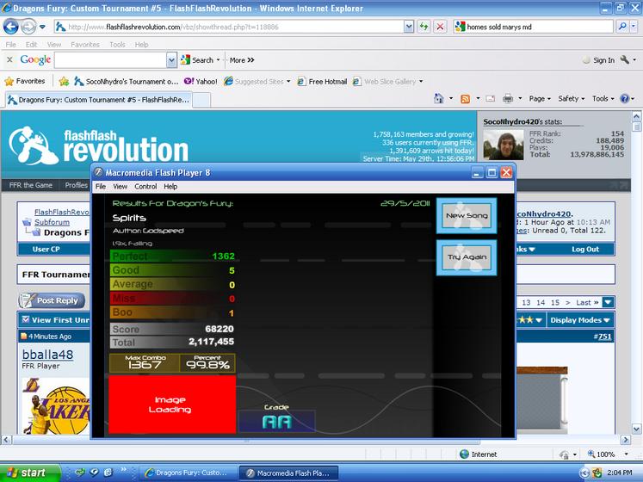The image size is (643, 482).
Task: Click the IE Back navigation arrow
Action: point(11,27)
